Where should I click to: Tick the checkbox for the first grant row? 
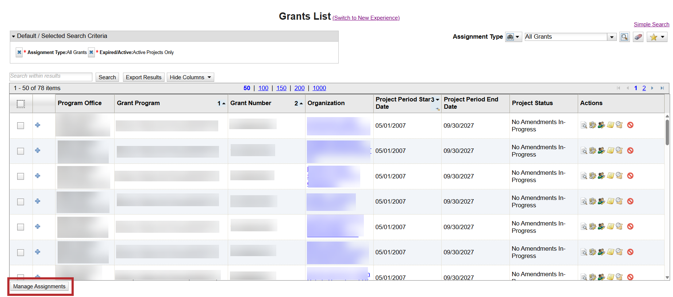[x=21, y=126]
